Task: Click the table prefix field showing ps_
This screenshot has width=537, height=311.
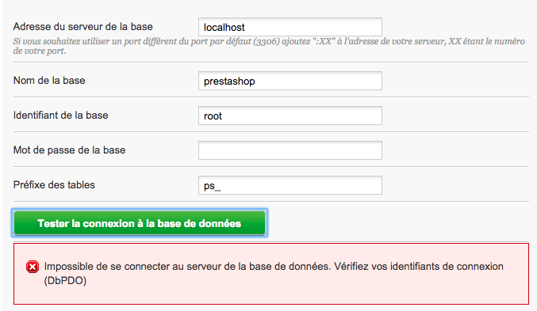Action: pos(290,185)
